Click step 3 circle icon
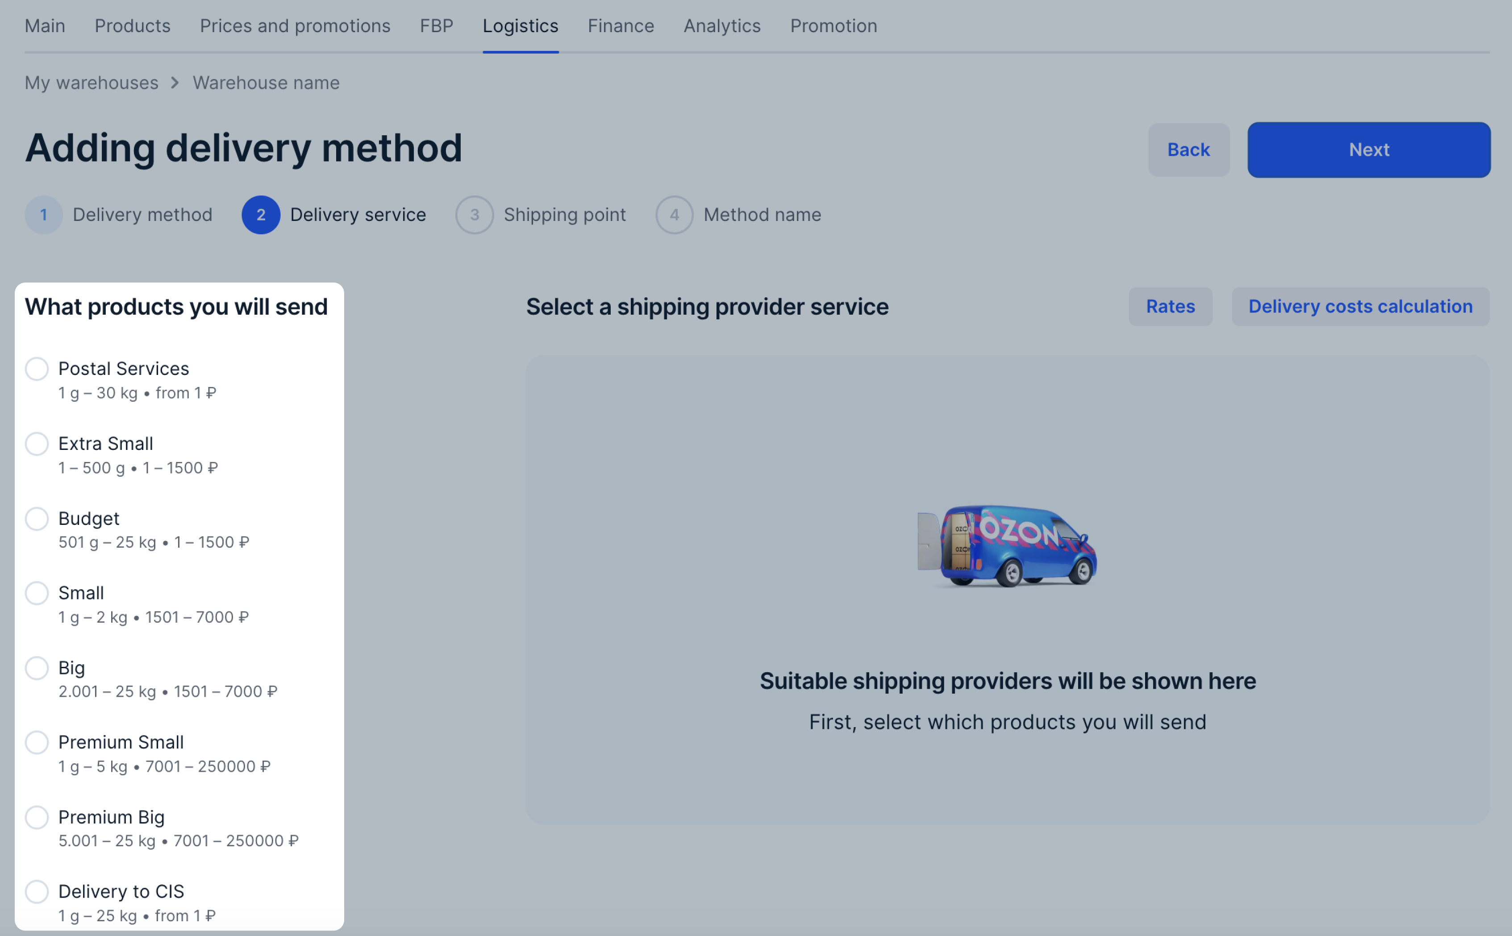This screenshot has width=1512, height=936. pyautogui.click(x=474, y=215)
